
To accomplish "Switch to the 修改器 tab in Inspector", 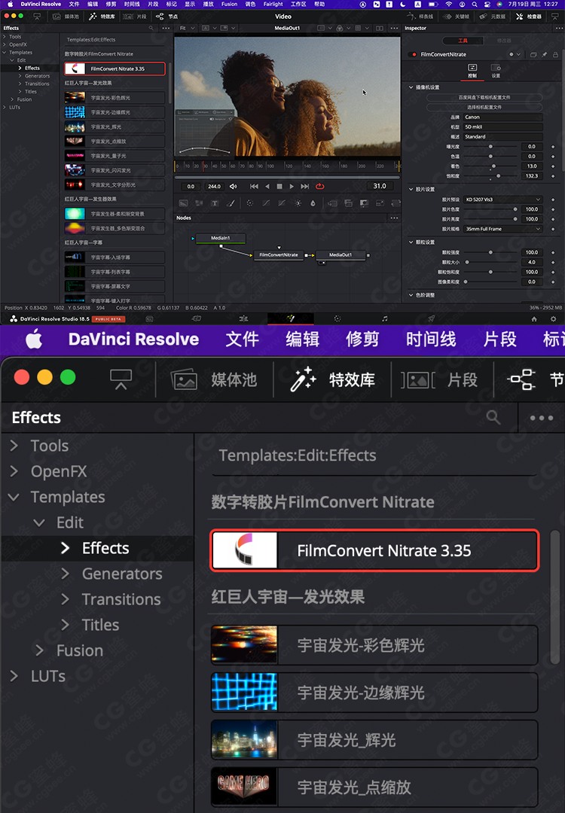I will (x=504, y=41).
